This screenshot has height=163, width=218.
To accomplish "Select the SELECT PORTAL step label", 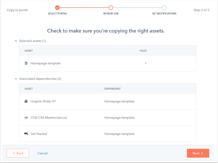I will point(57,14).
